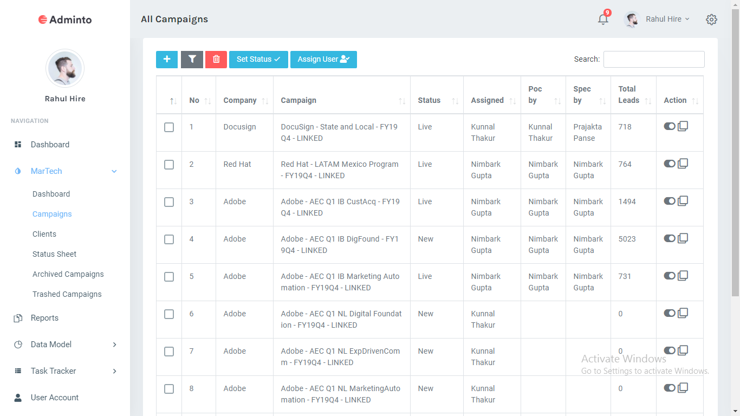The height and width of the screenshot is (416, 740).
Task: Expand the Data Model menu
Action: tap(114, 344)
